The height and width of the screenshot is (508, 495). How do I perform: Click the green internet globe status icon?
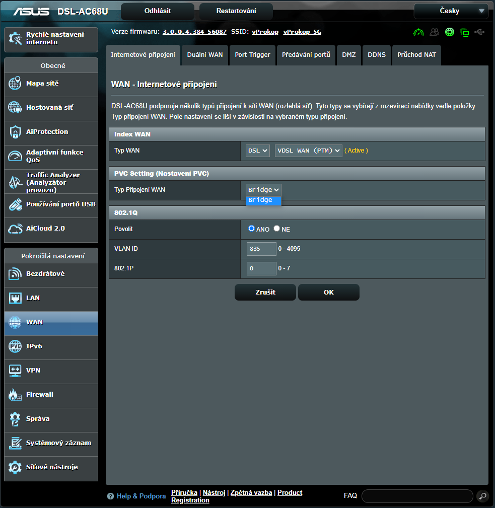click(450, 32)
